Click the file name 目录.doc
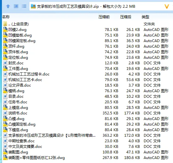 click(16, 97)
